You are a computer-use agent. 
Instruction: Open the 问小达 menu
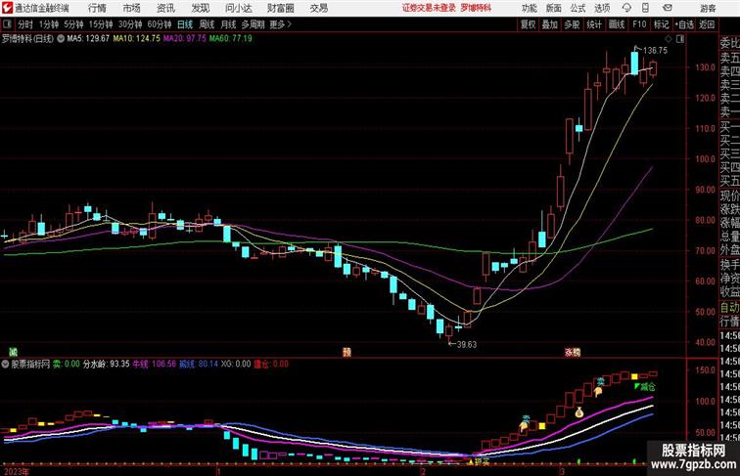[x=238, y=8]
